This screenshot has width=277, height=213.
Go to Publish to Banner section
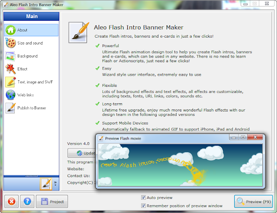(x=31, y=108)
